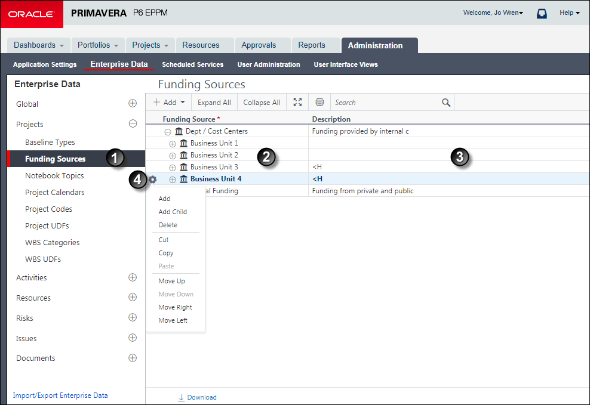Expand the Activities section
Viewport: 590px width, 405px height.
(x=133, y=277)
